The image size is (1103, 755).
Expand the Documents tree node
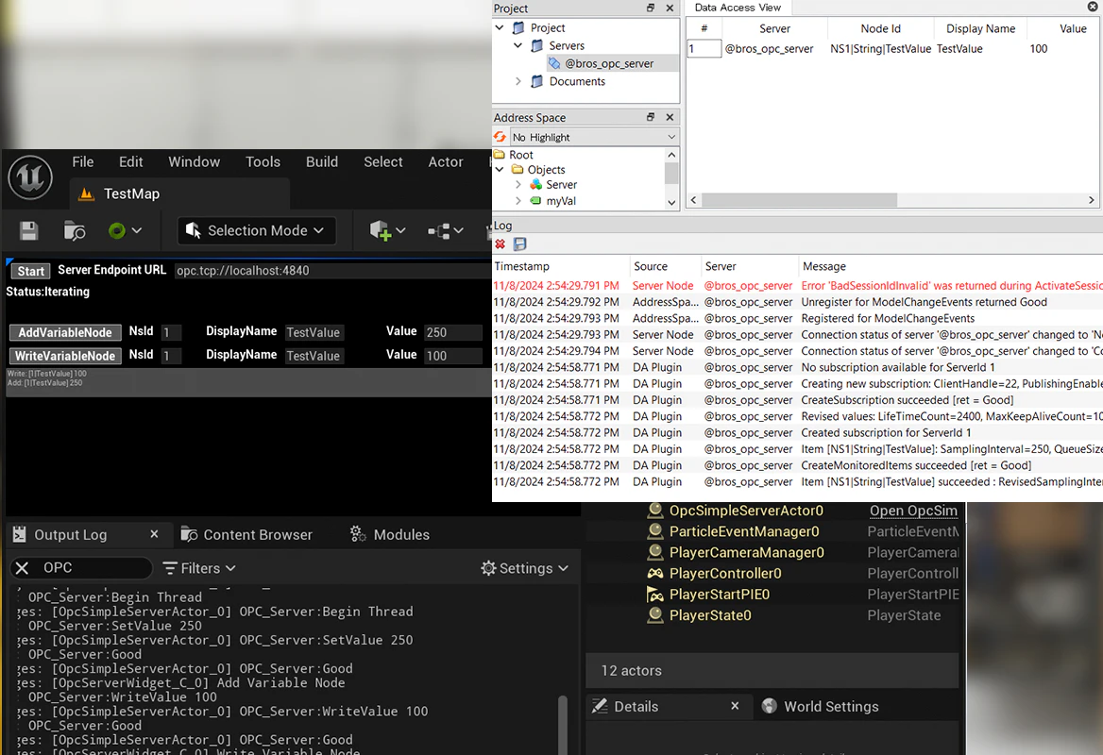(x=518, y=82)
